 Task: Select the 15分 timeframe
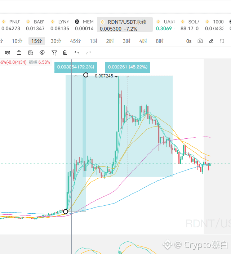click(36, 41)
